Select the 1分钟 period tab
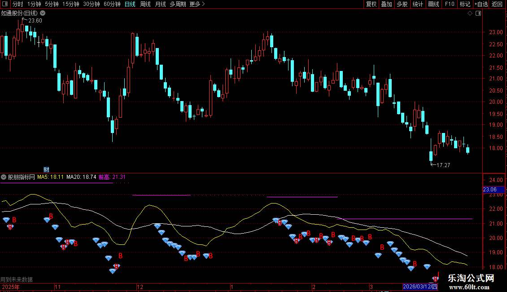The width and height of the screenshot is (507, 292). tap(34, 4)
